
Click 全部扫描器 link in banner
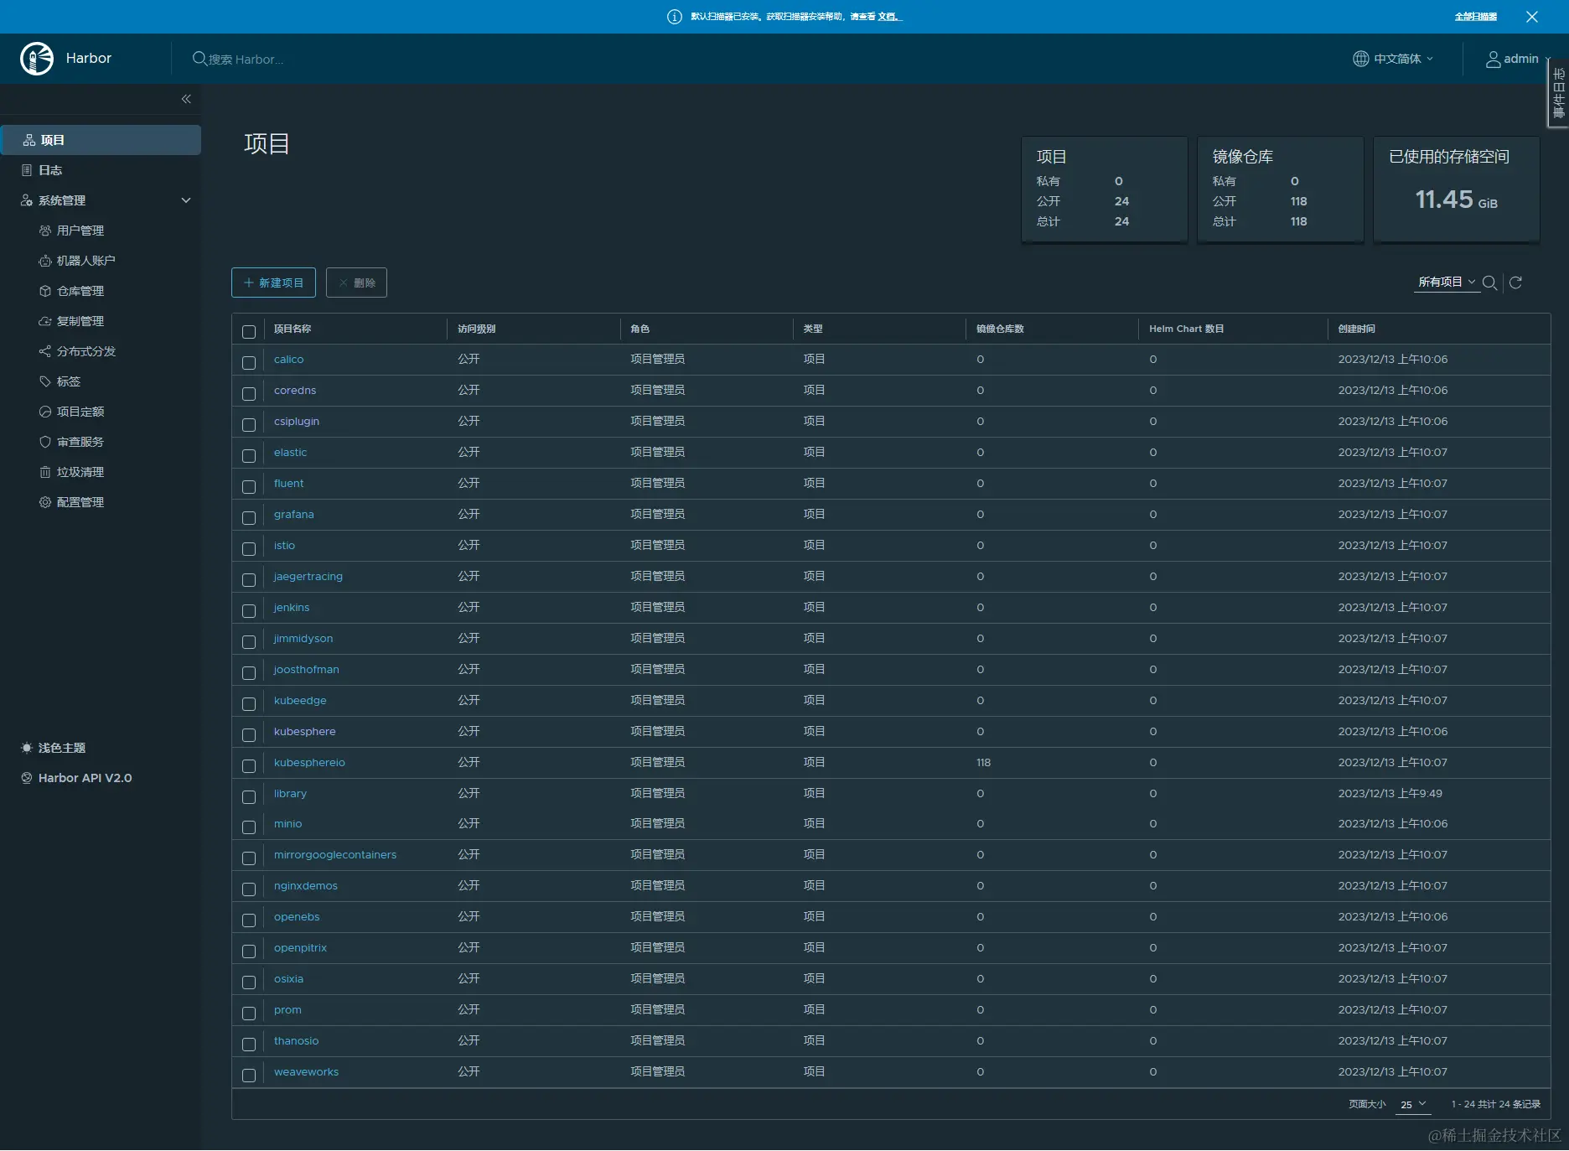click(1475, 17)
